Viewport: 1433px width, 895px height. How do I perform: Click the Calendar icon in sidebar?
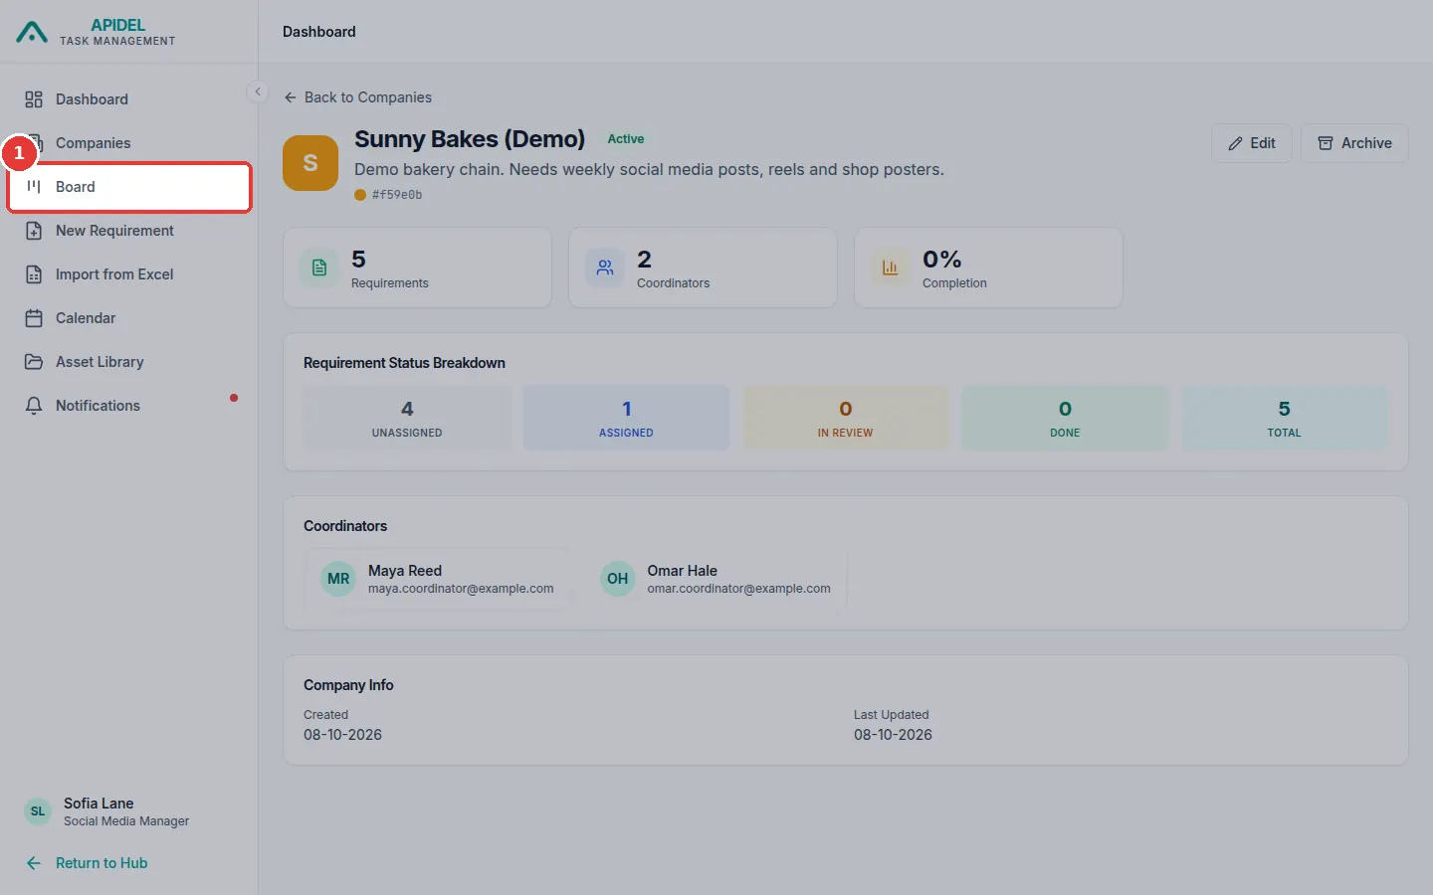tap(34, 318)
